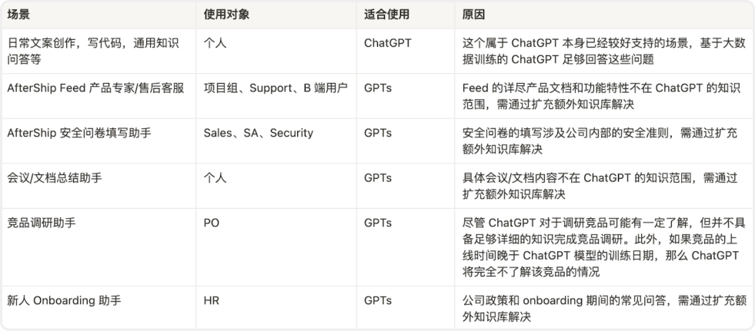Viewport: 755px width, 331px height.
Task: Select the "ChatGPT" cell under 适合使用
Action: point(388,43)
